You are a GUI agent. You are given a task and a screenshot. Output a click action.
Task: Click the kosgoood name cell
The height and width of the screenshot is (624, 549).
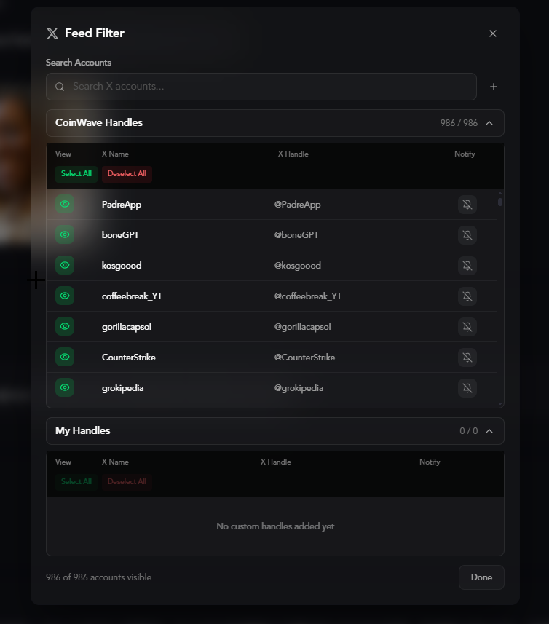point(122,266)
